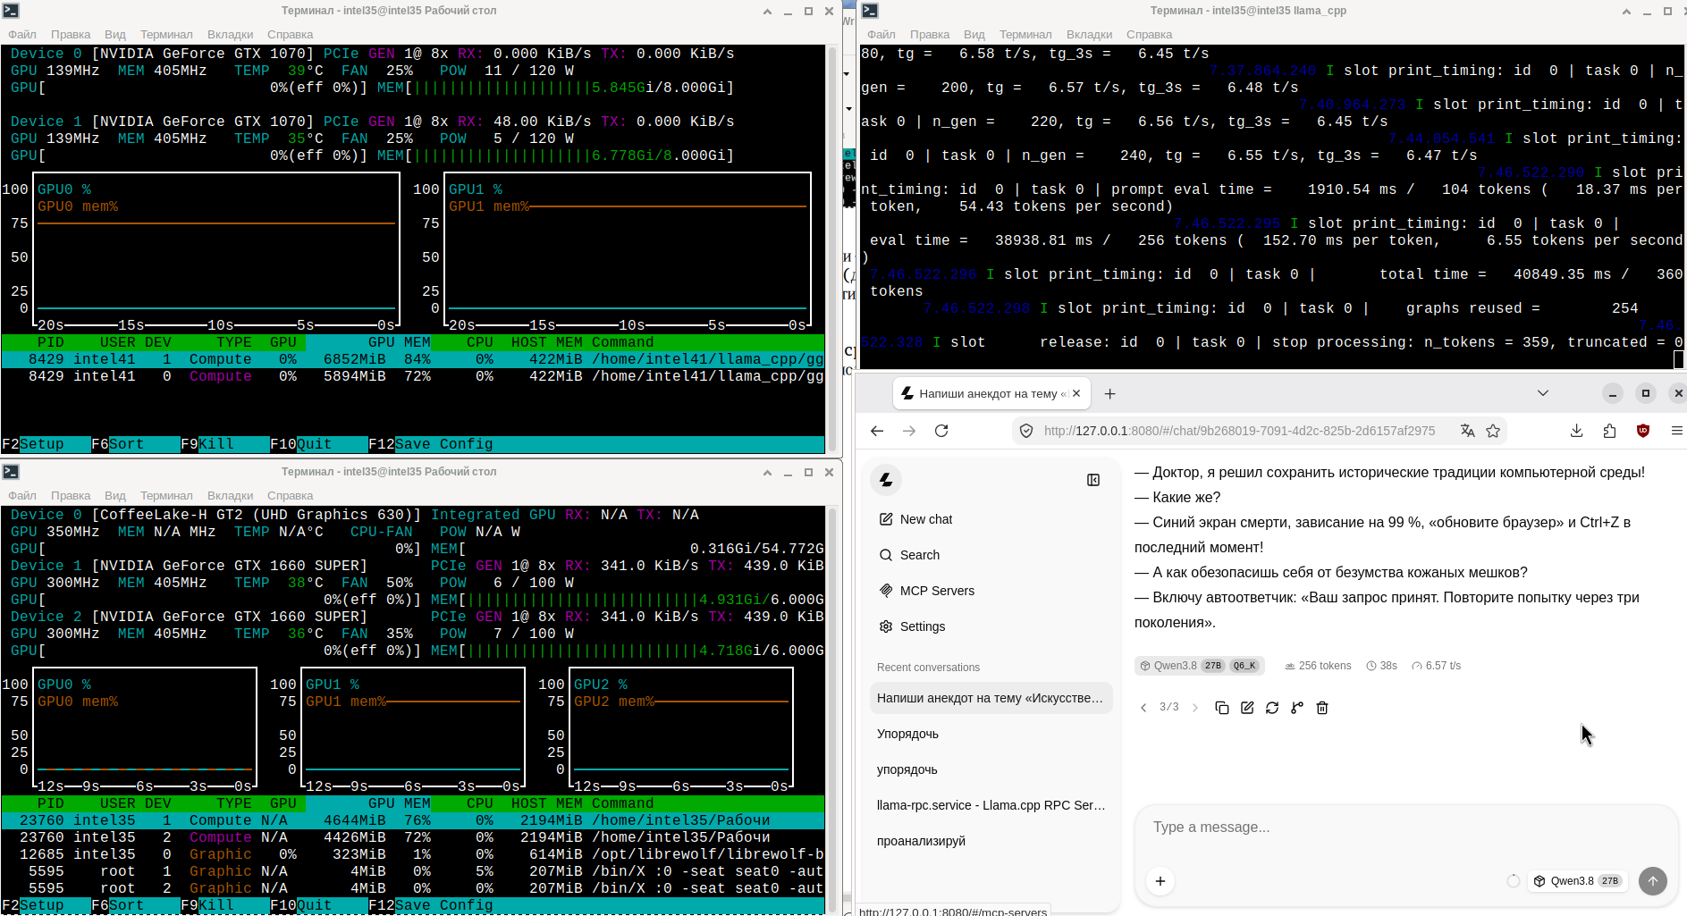
Task: Click the '6.57 t/s' speed statistic
Action: tap(1436, 666)
